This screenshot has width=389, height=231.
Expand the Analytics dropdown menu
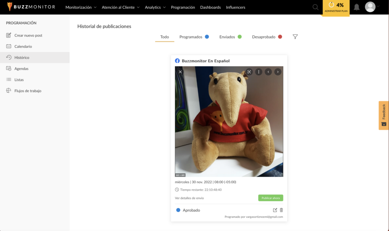(155, 7)
